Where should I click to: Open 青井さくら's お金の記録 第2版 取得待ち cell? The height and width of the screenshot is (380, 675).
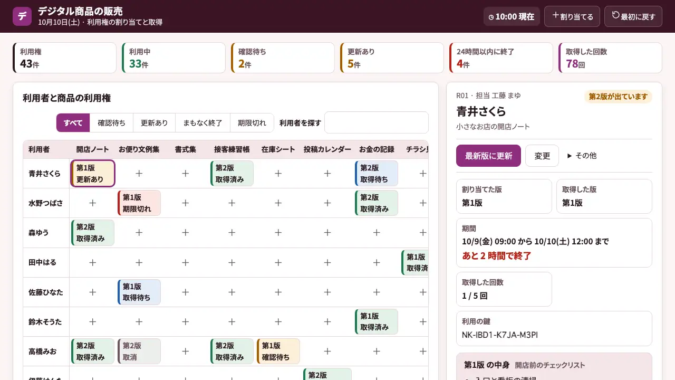click(x=377, y=174)
